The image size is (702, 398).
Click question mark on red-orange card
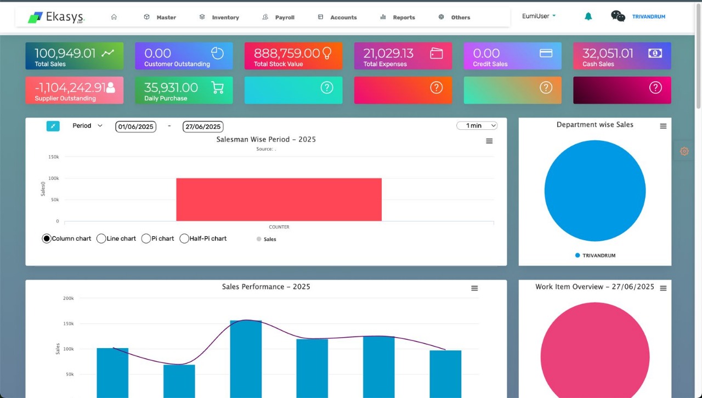437,87
